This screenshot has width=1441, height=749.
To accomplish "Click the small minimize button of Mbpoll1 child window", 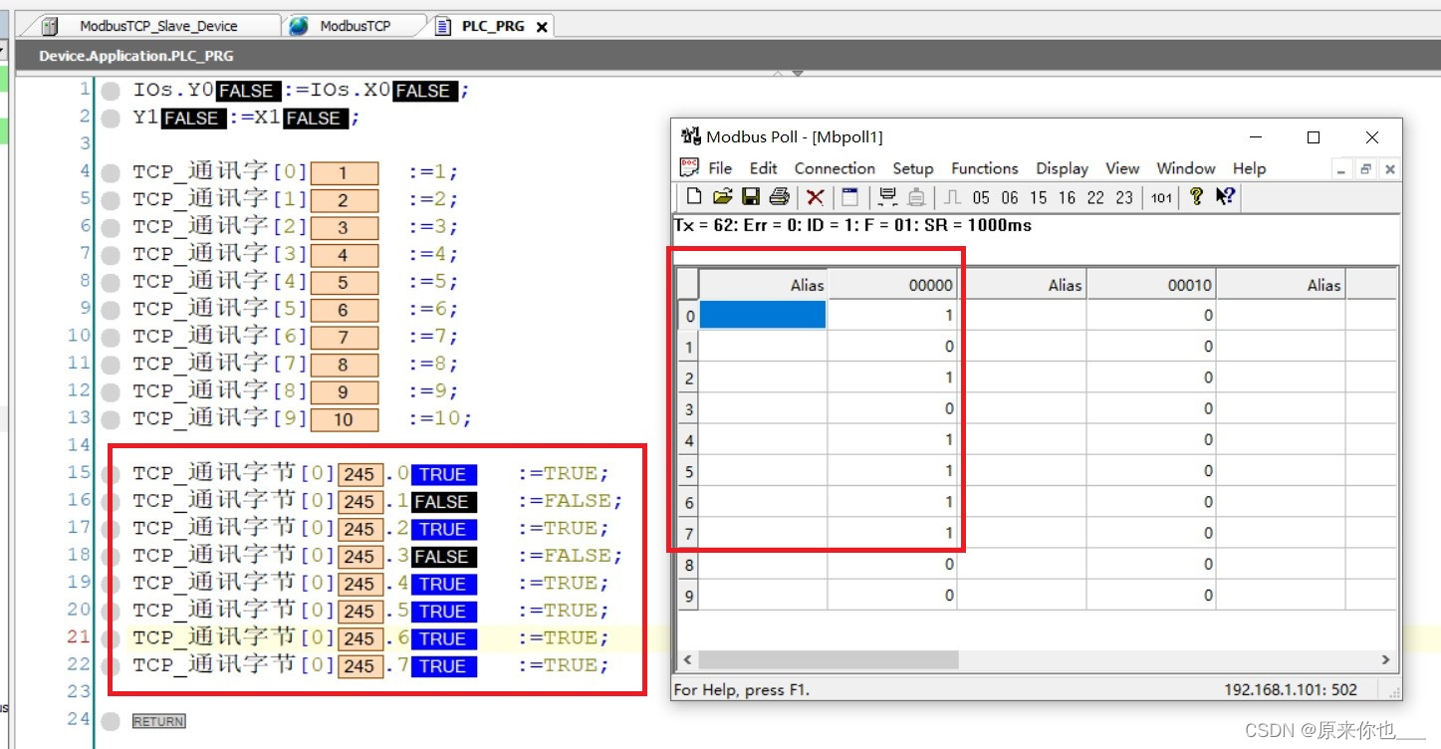I will coord(1342,169).
